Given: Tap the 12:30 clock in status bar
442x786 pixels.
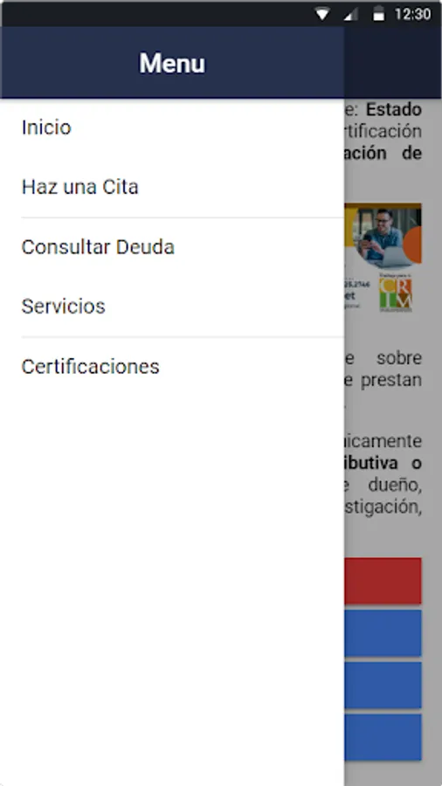Looking at the screenshot, I should [412, 14].
